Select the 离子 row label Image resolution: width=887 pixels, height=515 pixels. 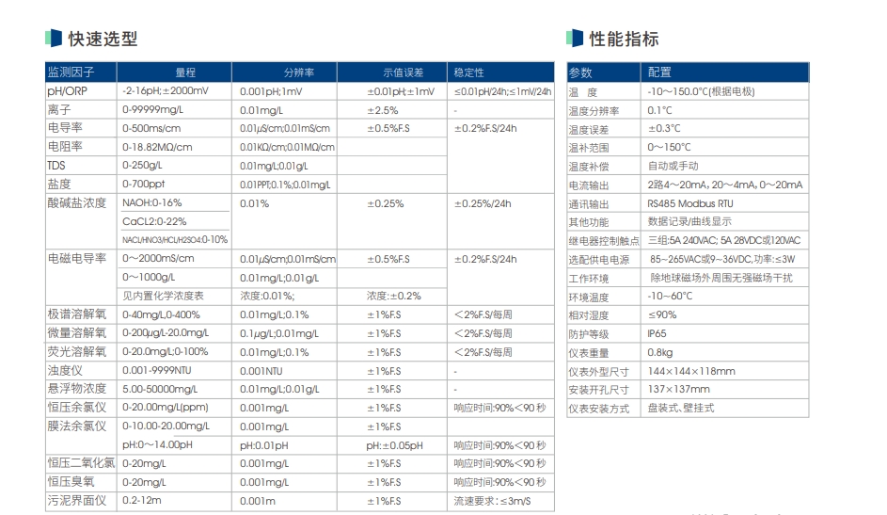[59, 110]
